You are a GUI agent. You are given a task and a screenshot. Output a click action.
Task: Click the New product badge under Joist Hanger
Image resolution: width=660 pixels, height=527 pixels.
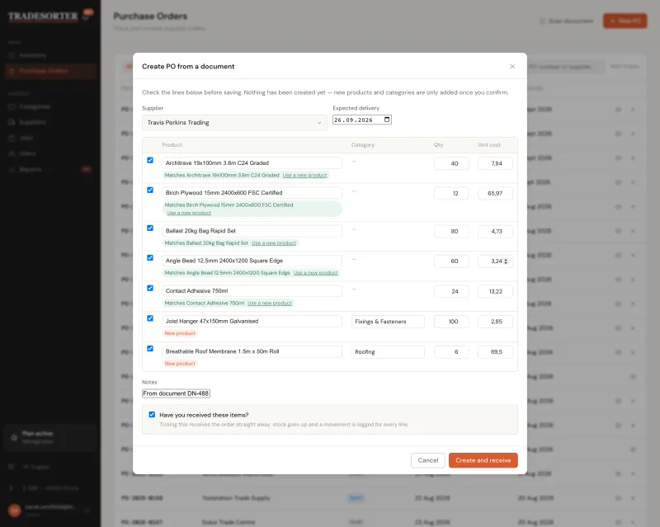(x=180, y=333)
